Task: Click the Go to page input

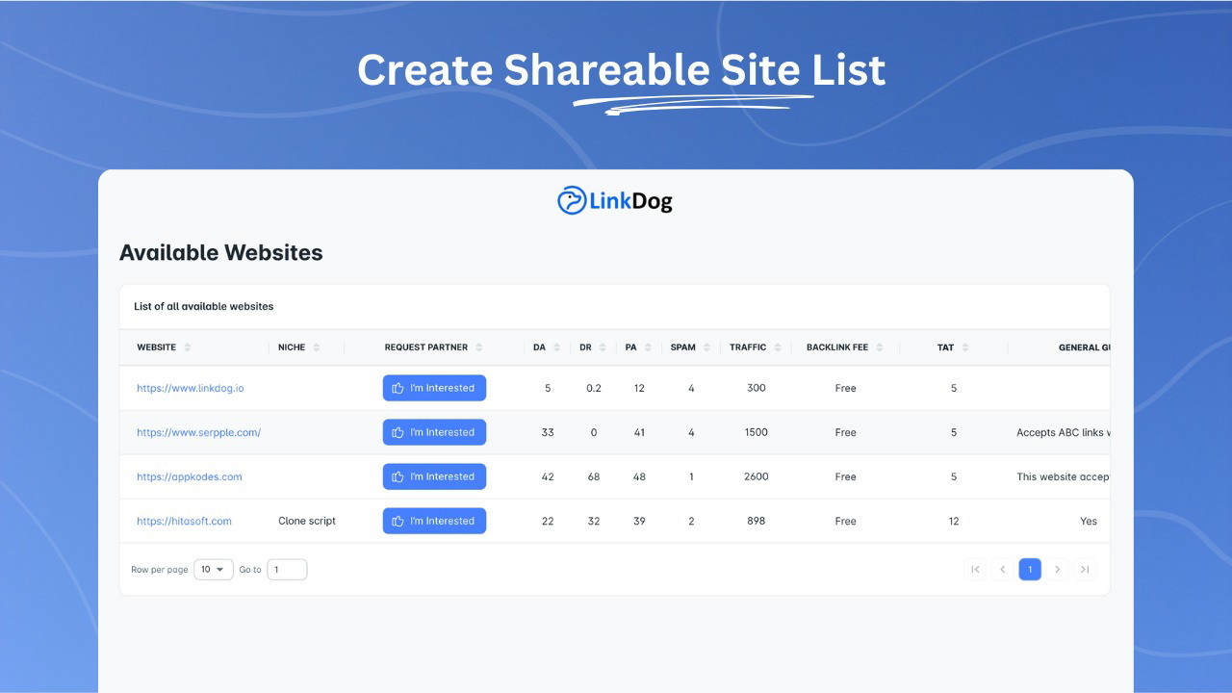Action: pyautogui.click(x=287, y=570)
